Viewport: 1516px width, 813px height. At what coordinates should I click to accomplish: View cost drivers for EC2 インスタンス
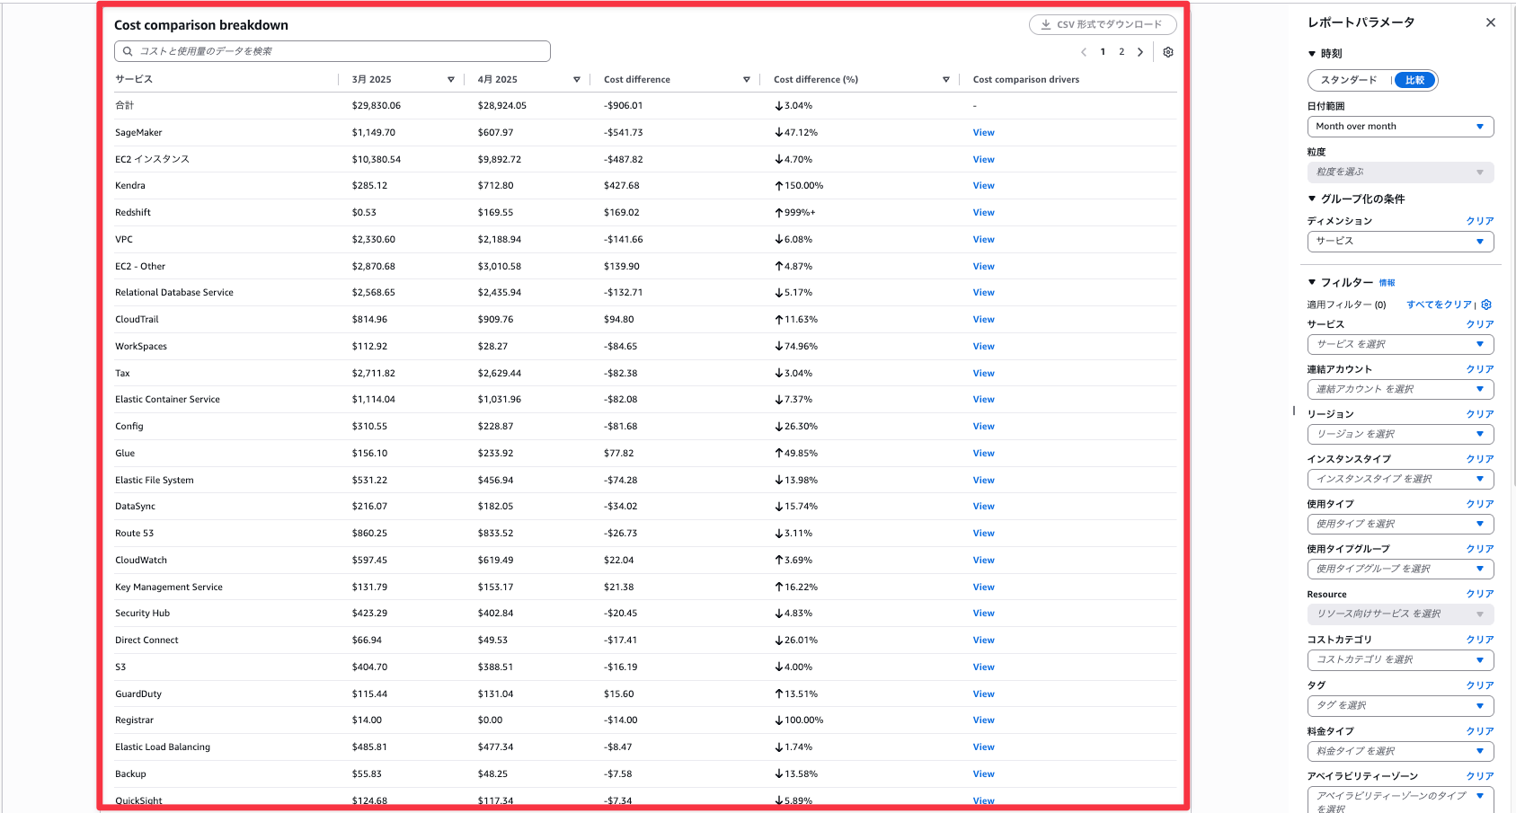[983, 160]
